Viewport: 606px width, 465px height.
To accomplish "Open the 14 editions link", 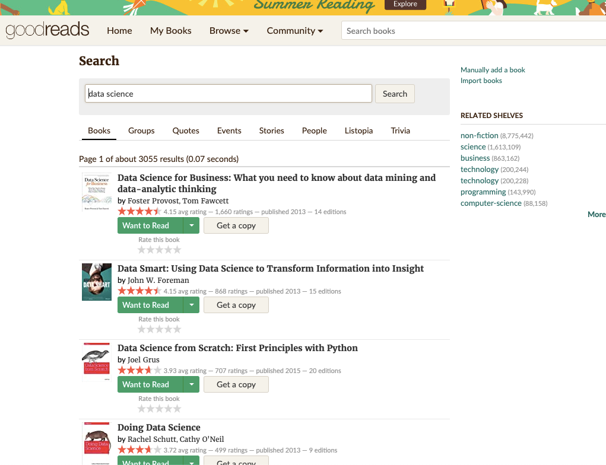I will point(331,212).
